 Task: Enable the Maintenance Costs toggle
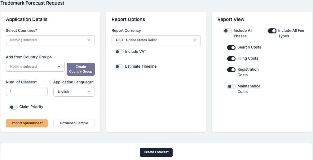[x=231, y=86]
